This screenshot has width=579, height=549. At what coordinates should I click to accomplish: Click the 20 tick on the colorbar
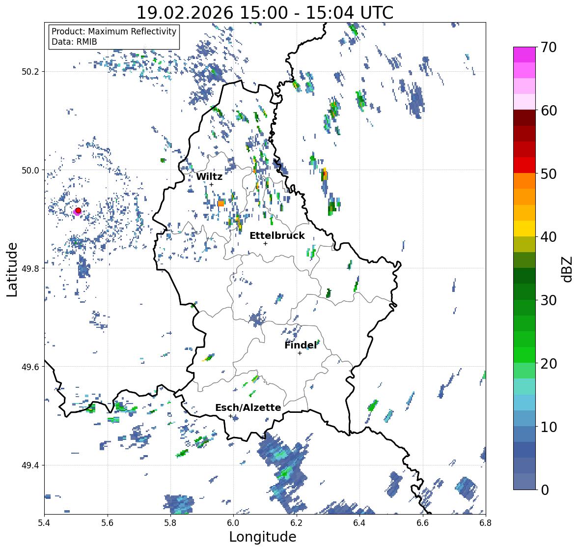point(549,364)
